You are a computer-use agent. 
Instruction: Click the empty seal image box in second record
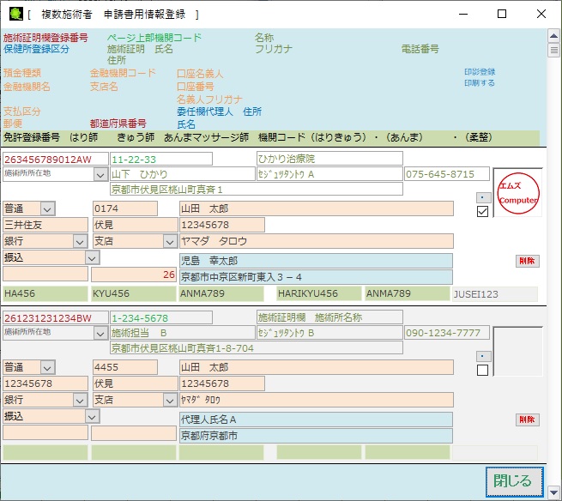[518, 352]
